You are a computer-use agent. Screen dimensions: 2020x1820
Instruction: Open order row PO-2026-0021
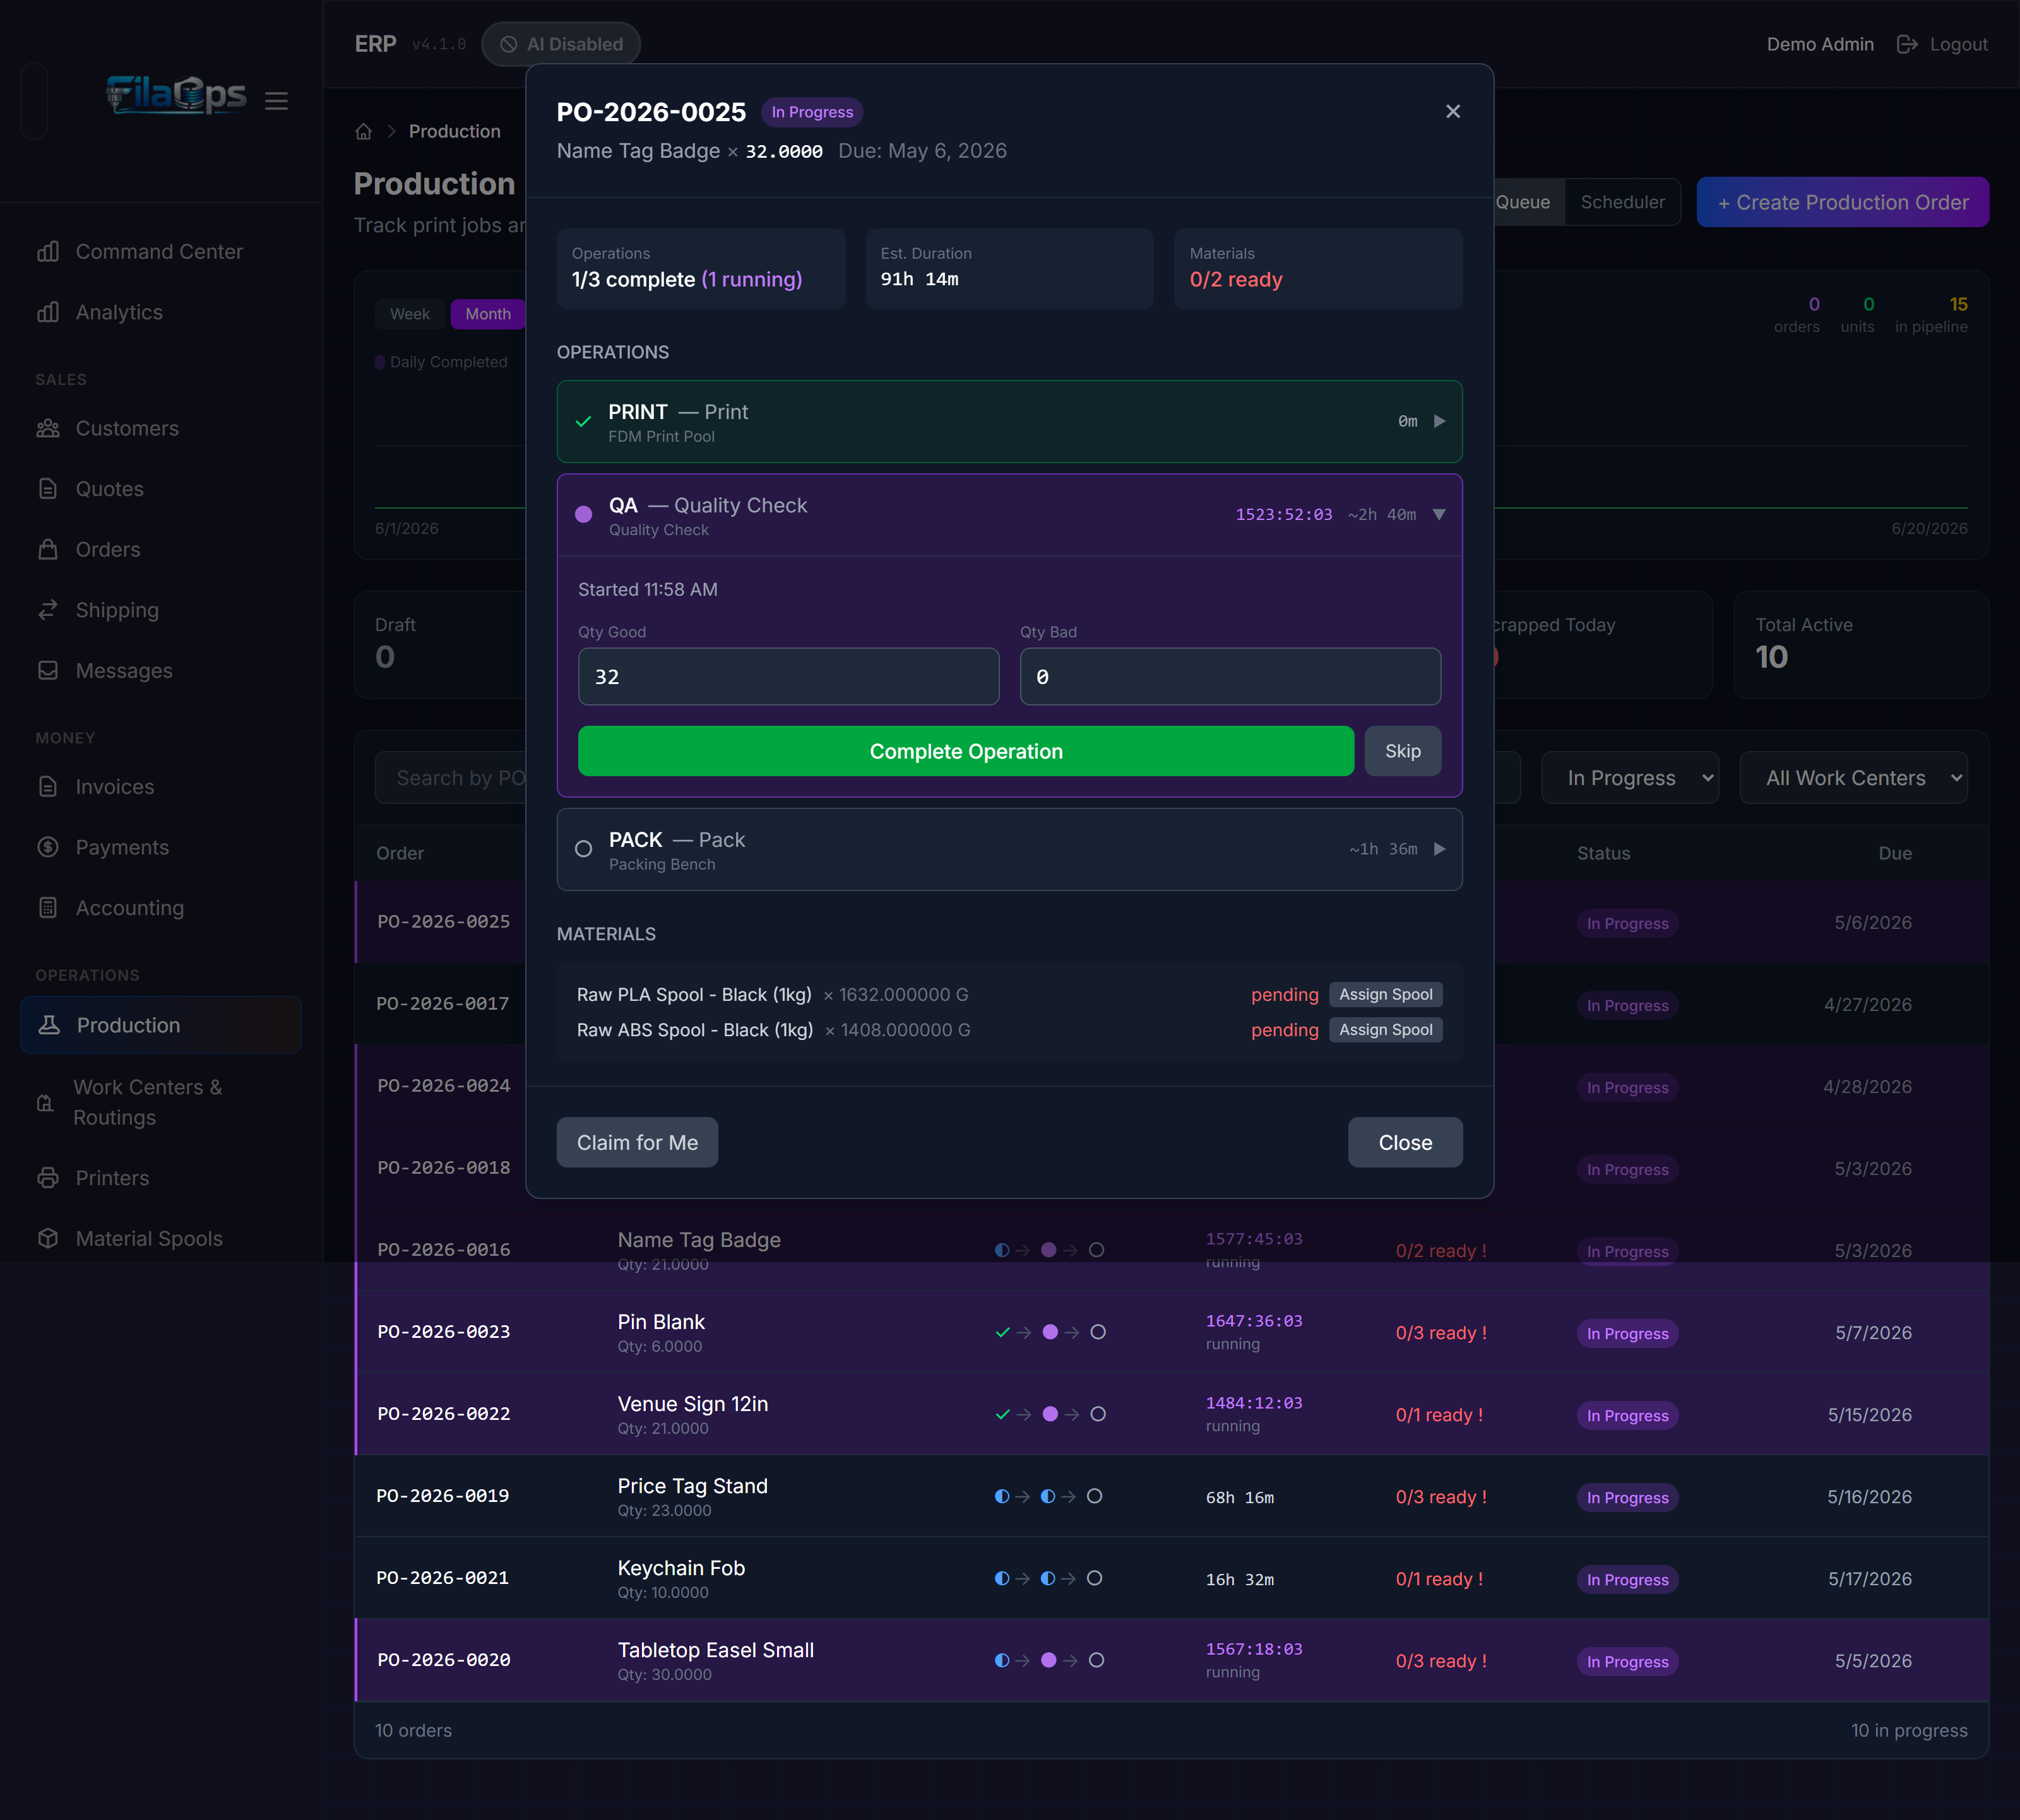click(1172, 1578)
